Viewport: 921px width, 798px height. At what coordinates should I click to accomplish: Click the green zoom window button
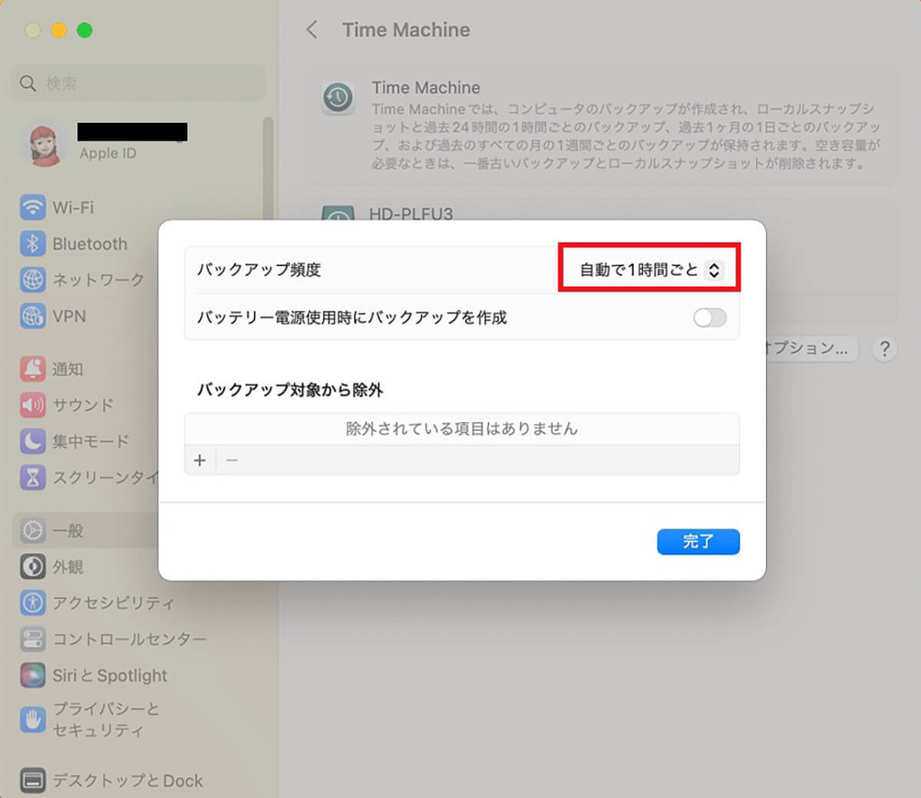(x=84, y=30)
